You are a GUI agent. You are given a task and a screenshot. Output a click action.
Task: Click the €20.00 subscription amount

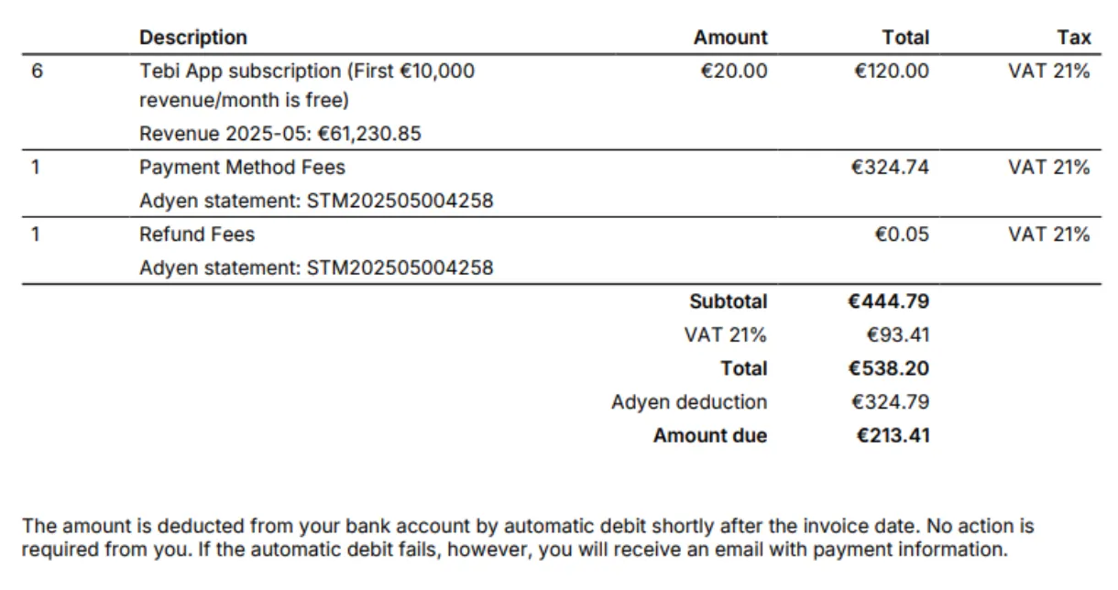[x=734, y=71]
